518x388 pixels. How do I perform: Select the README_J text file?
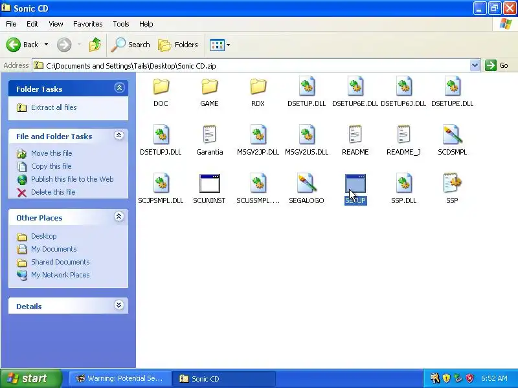coord(403,140)
